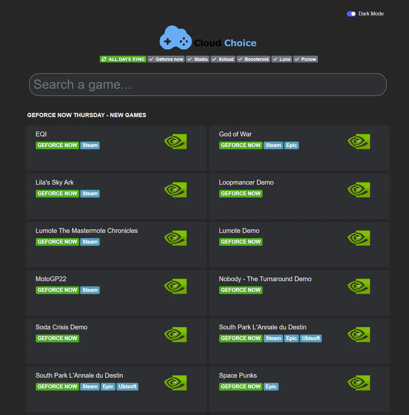Click GEFORCE NOW tag on Space Punks

(241, 387)
